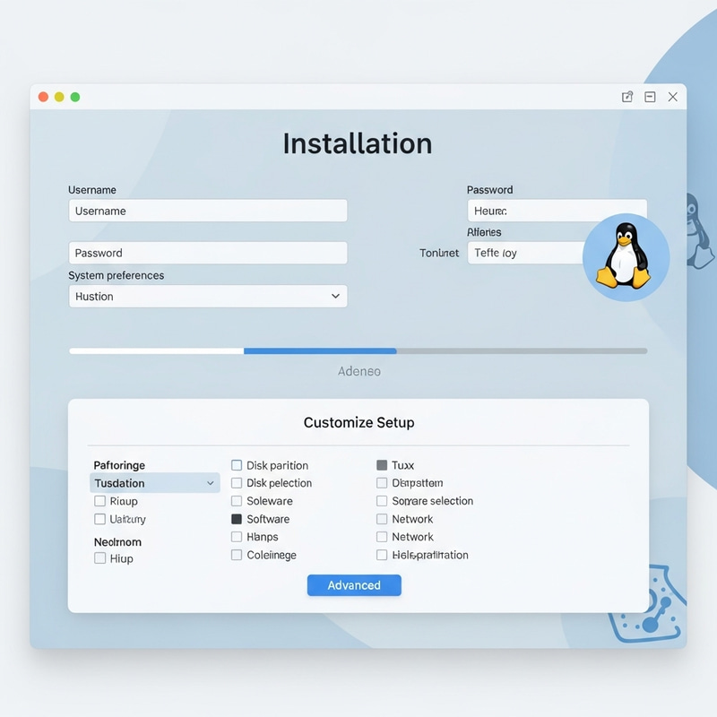Enable the Sorare selection option
The height and width of the screenshot is (717, 717).
click(383, 501)
